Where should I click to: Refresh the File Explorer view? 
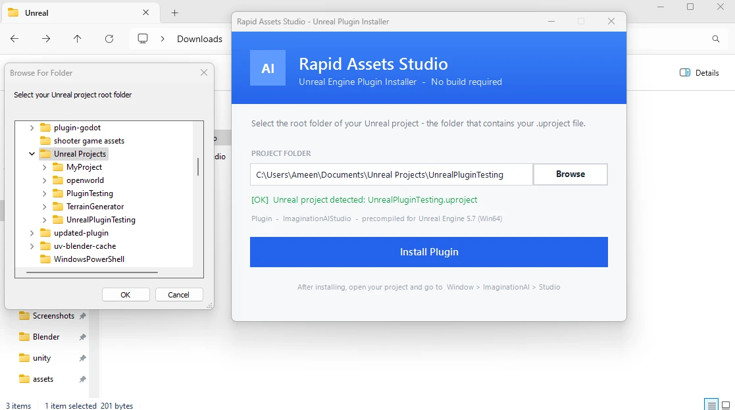109,39
